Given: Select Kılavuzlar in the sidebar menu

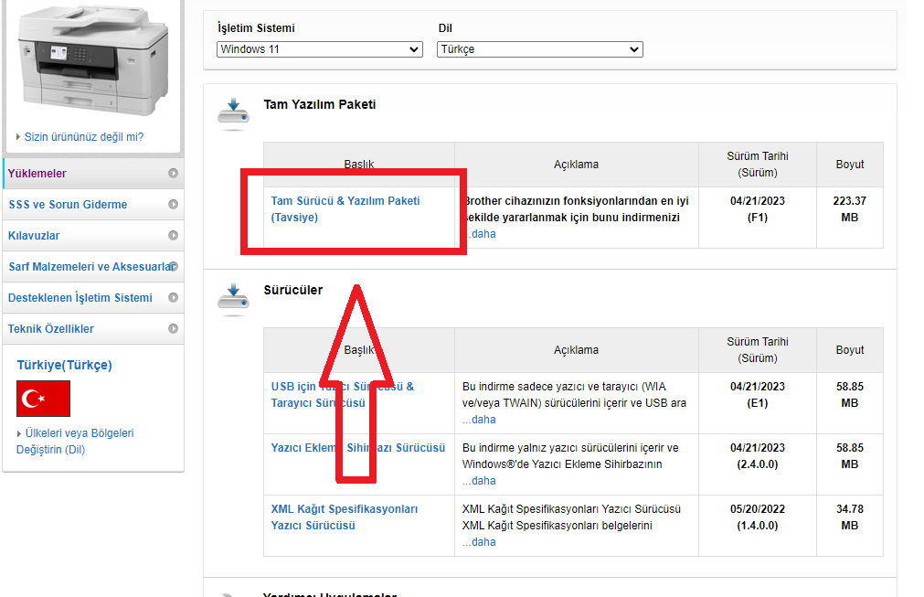Looking at the screenshot, I should (x=35, y=236).
